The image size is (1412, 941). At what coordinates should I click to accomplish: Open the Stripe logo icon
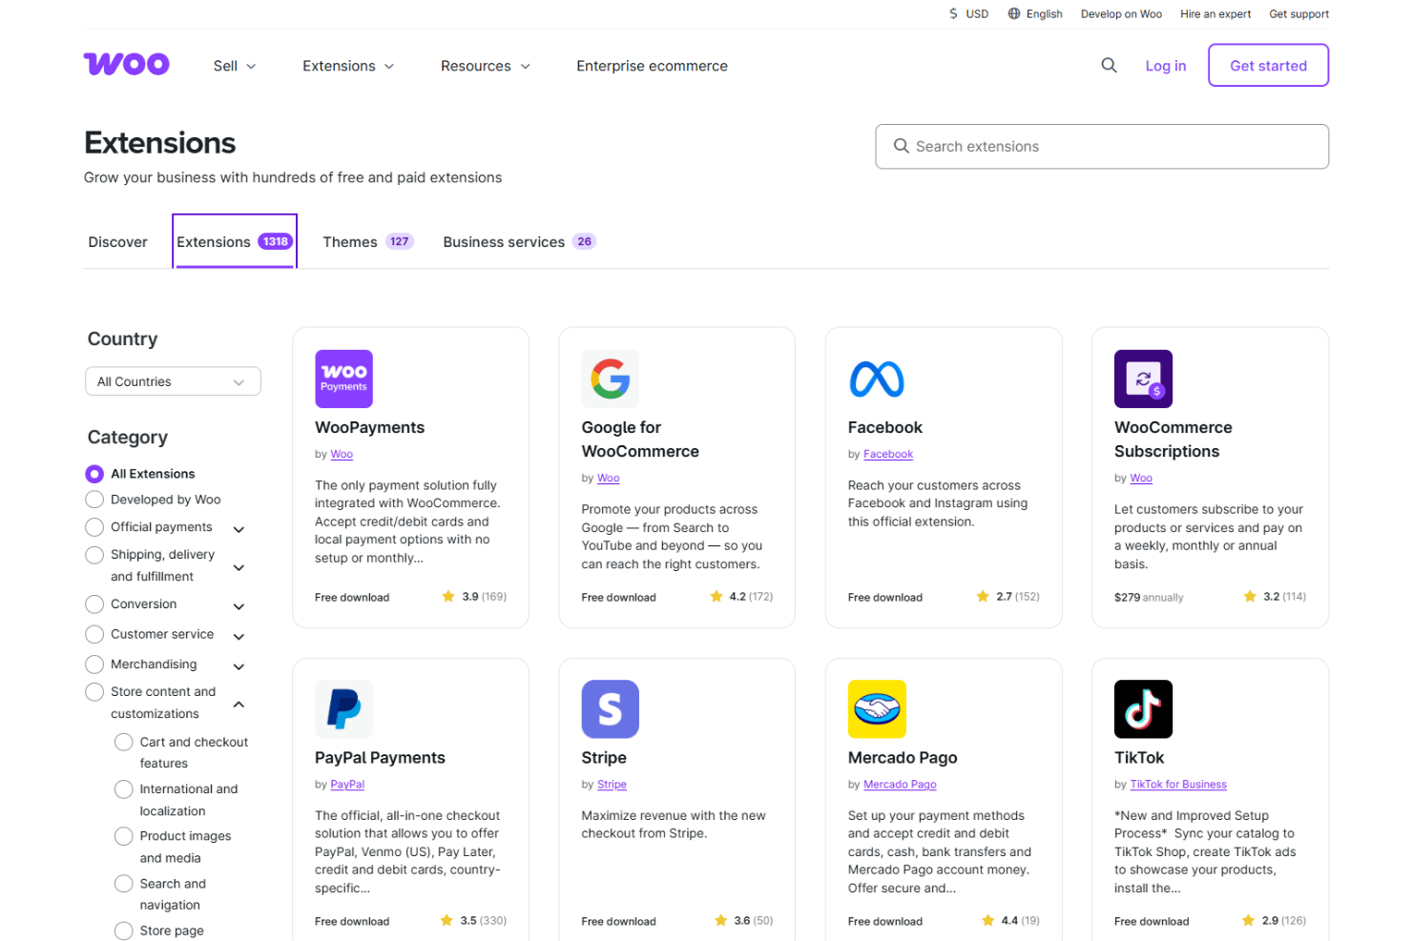tap(611, 708)
